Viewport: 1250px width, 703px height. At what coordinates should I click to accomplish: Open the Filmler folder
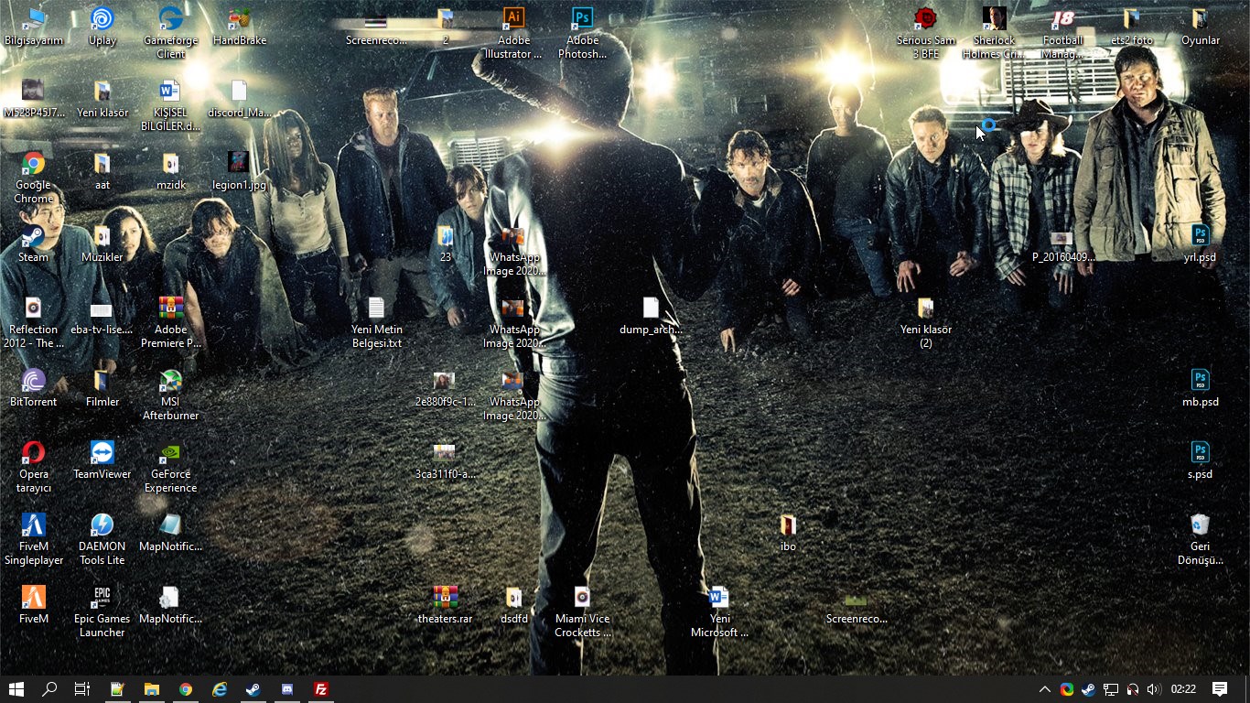(x=102, y=388)
